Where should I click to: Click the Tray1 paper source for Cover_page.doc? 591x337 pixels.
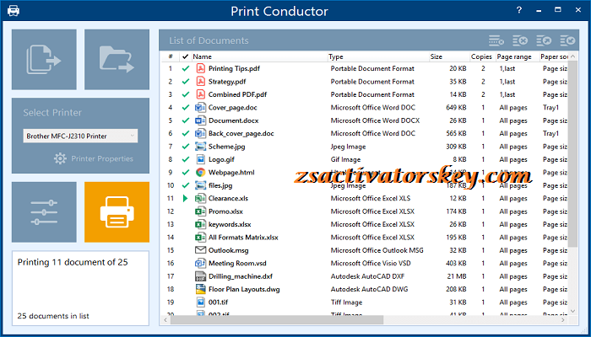click(550, 108)
